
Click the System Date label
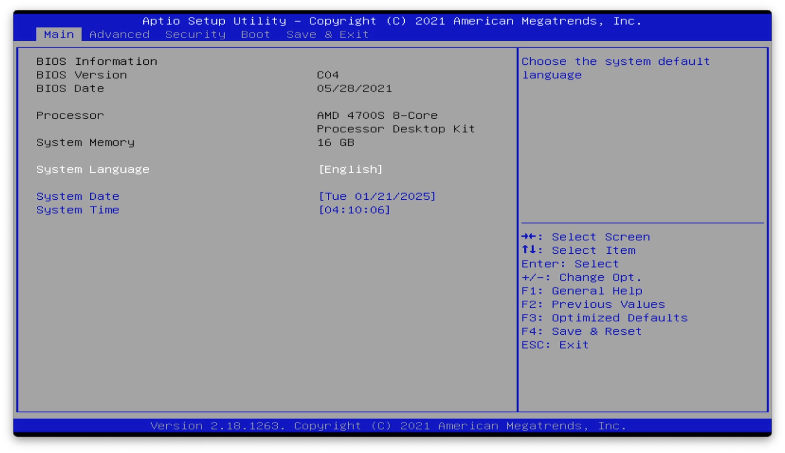pyautogui.click(x=78, y=196)
